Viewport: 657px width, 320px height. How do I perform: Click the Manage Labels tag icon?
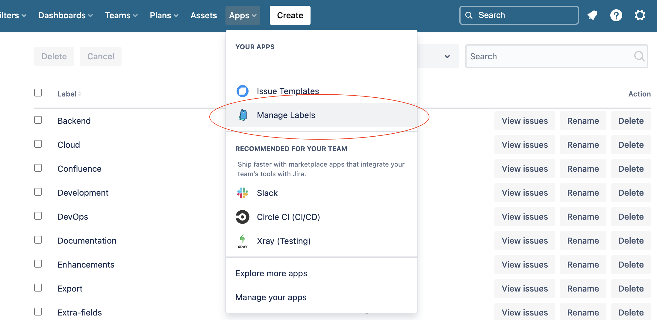243,115
